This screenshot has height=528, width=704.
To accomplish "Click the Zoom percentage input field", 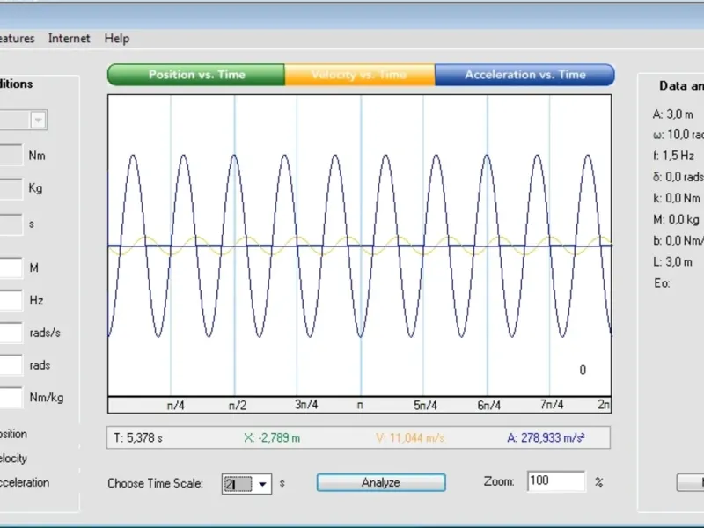I will point(556,481).
